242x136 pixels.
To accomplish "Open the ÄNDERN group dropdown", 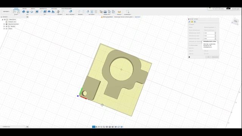I will (81, 14).
